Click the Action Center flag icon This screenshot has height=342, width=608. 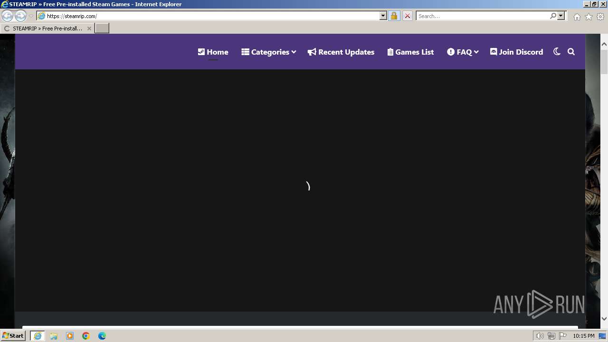(x=563, y=336)
